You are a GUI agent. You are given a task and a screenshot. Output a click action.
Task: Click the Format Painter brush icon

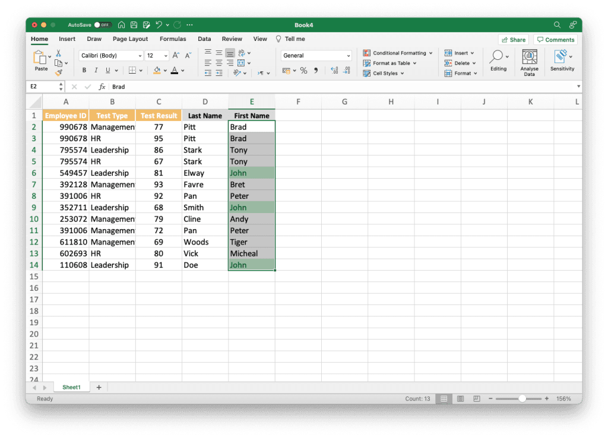pos(59,72)
